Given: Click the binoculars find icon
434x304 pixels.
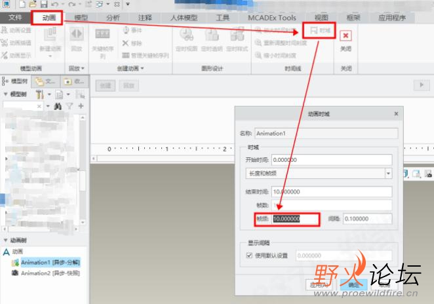Looking at the screenshot, I should [x=58, y=106].
